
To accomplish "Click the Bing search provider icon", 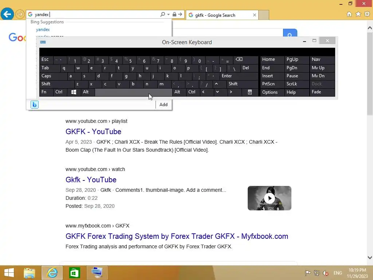I will 35,105.
